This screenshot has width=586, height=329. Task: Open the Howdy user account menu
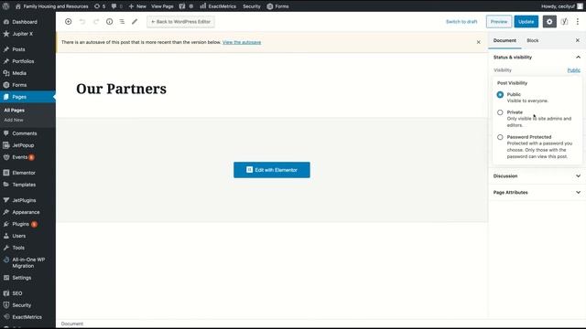click(x=562, y=6)
